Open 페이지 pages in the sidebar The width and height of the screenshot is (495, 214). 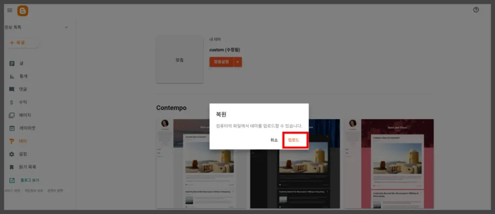(x=25, y=115)
